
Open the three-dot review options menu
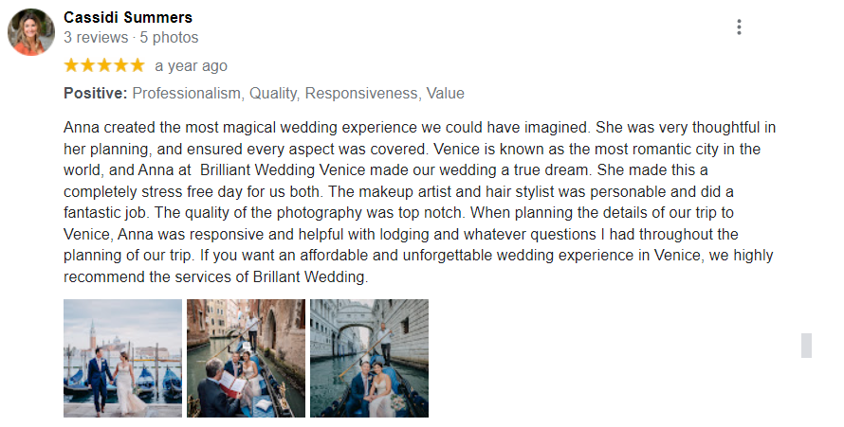point(739,27)
